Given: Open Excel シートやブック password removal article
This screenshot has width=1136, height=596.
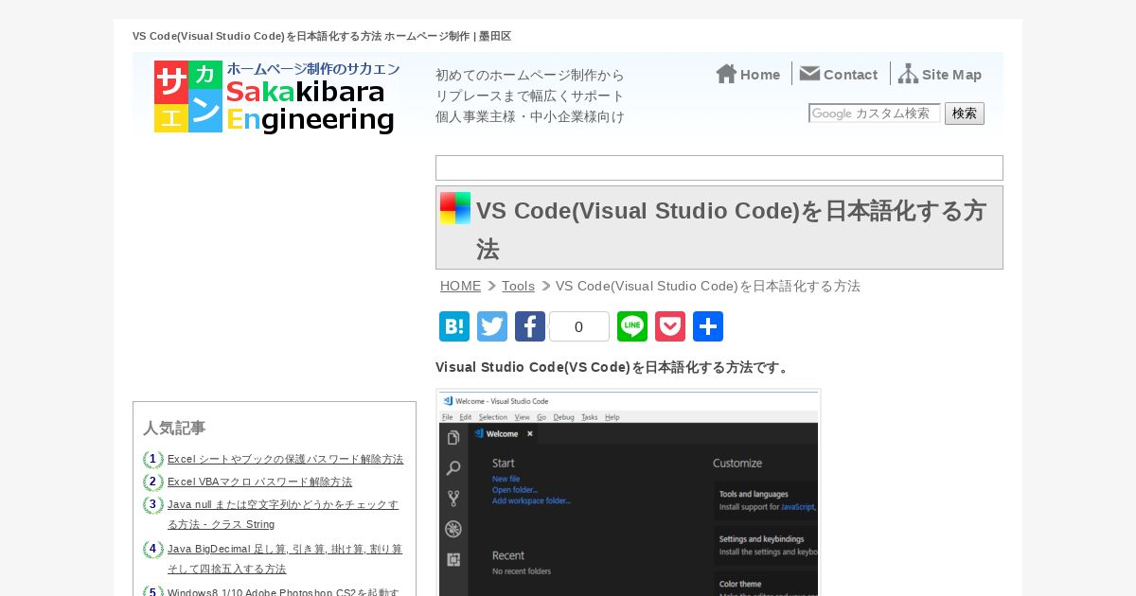Looking at the screenshot, I should pos(285,459).
